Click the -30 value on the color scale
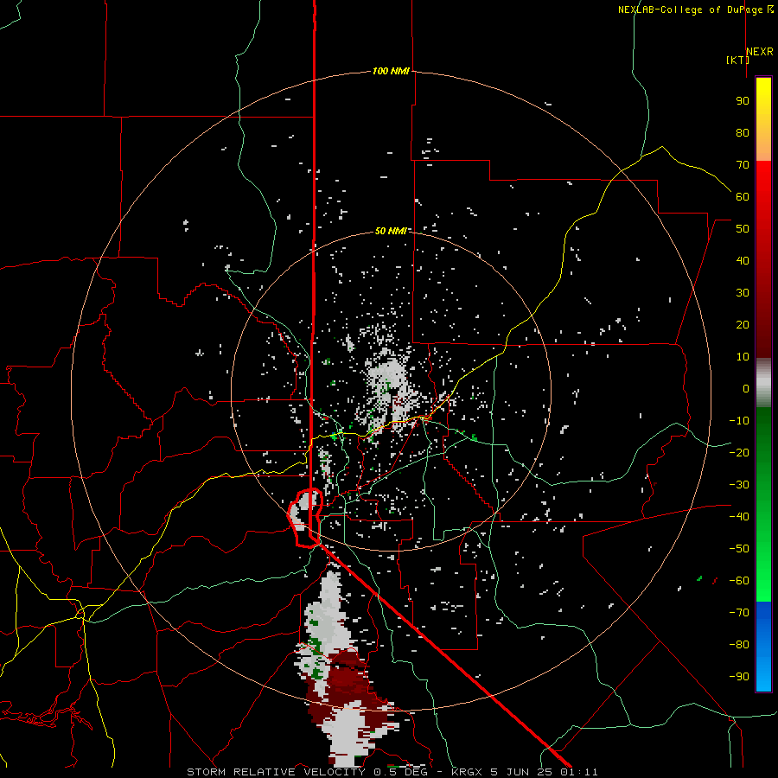Image resolution: width=778 pixels, height=778 pixels. [739, 485]
